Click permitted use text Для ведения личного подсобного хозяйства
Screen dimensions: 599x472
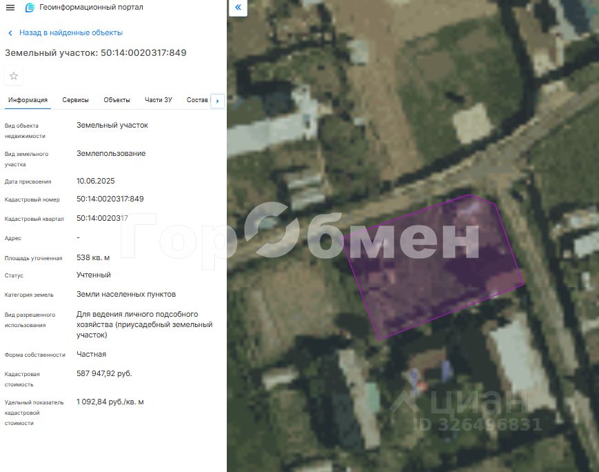pyautogui.click(x=144, y=324)
